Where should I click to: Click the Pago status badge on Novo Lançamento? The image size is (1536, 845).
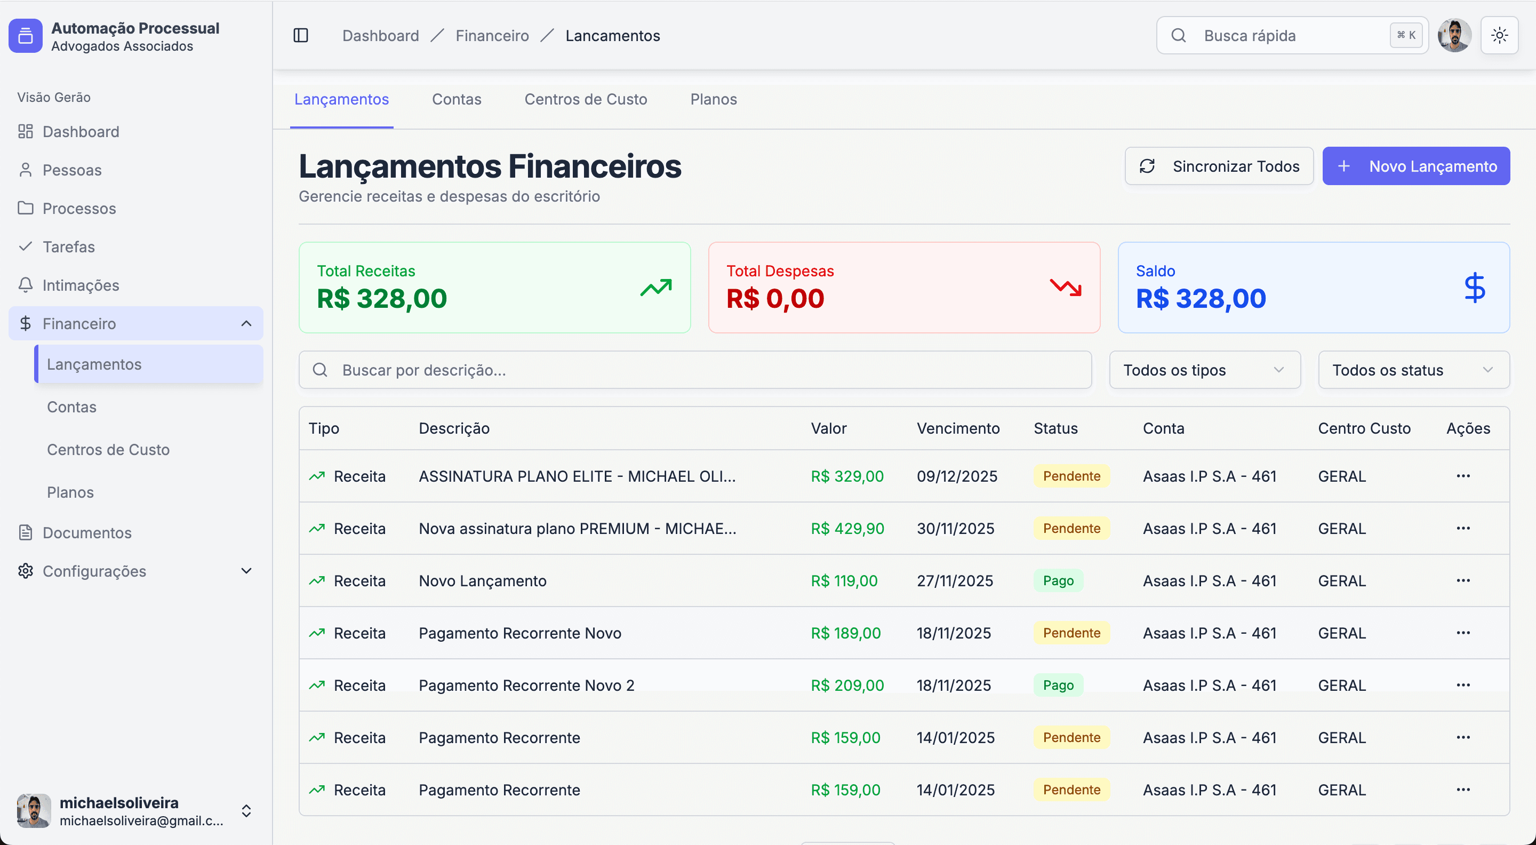1058,580
